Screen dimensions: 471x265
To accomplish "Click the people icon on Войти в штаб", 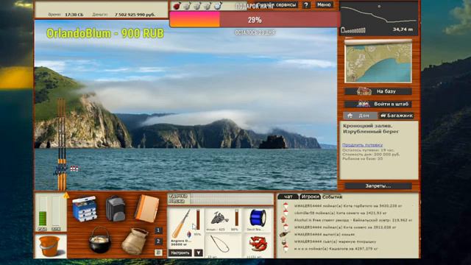I will (363, 105).
